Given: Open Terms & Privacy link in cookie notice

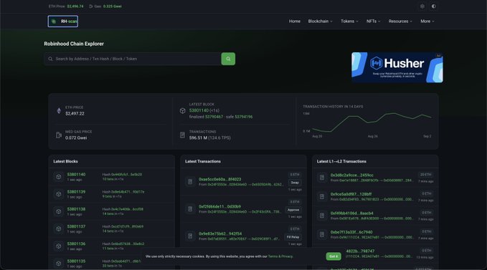Looking at the screenshot, I should click(x=280, y=256).
